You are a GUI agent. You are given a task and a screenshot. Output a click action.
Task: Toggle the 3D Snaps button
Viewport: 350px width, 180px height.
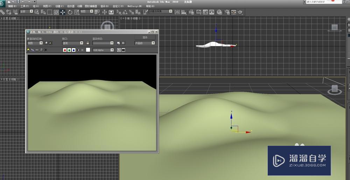[118, 12]
